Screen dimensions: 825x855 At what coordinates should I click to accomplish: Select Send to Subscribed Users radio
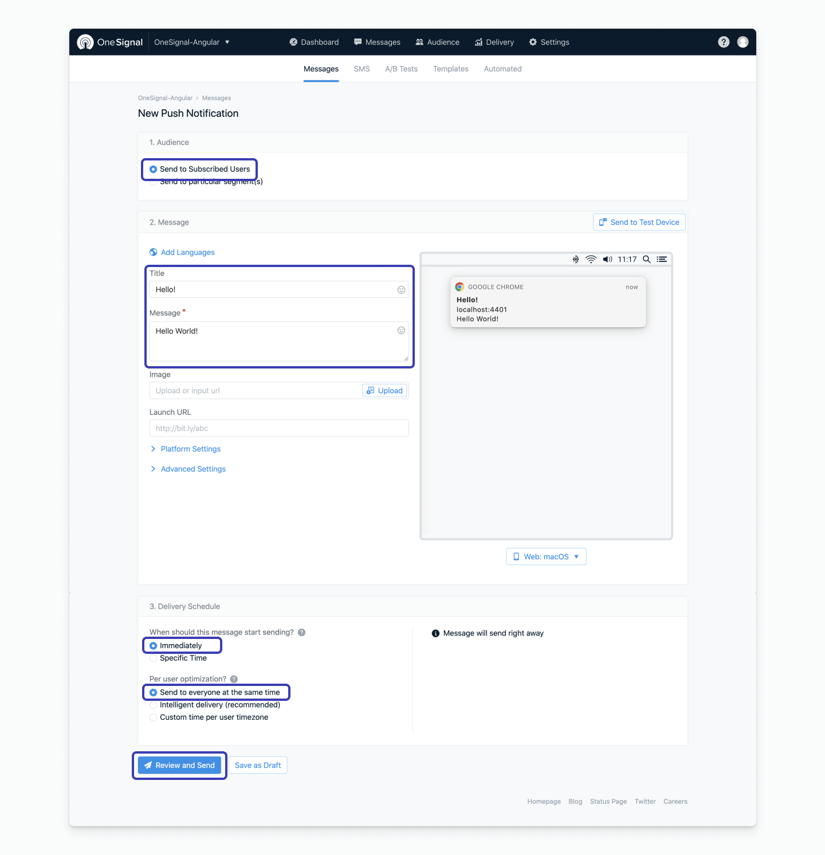tap(153, 169)
